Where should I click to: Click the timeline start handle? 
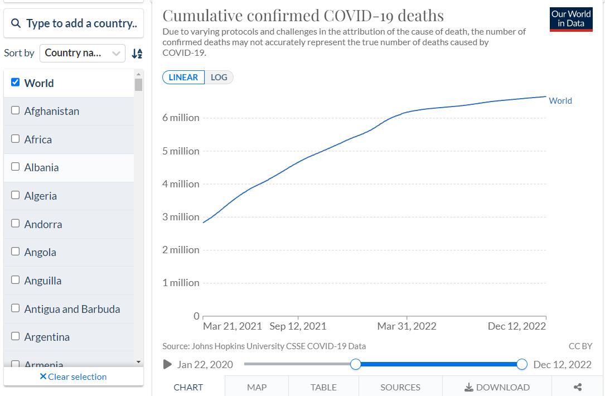[356, 364]
